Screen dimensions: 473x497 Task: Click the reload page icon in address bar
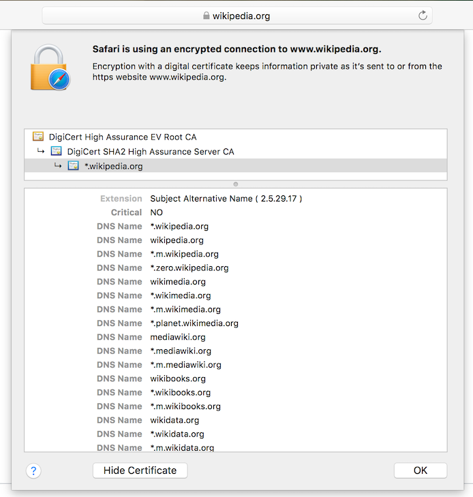coord(423,15)
